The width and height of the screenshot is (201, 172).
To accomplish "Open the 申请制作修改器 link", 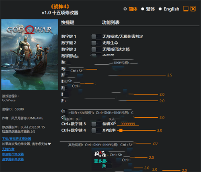I will (x=13, y=154).
